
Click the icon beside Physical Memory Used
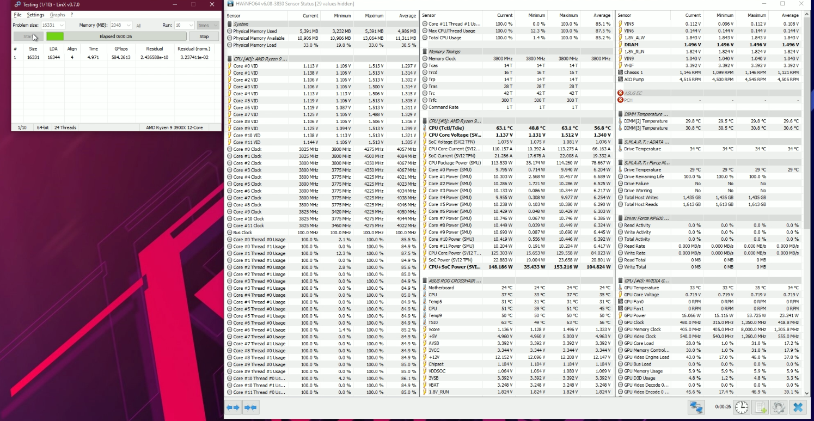pos(229,31)
